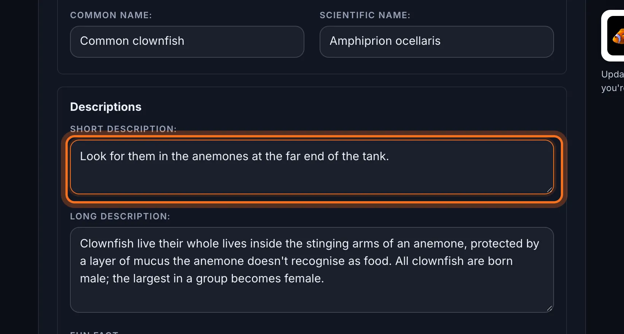Image resolution: width=624 pixels, height=334 pixels.
Task: Click inside the Short Description textarea
Action: coord(312,167)
